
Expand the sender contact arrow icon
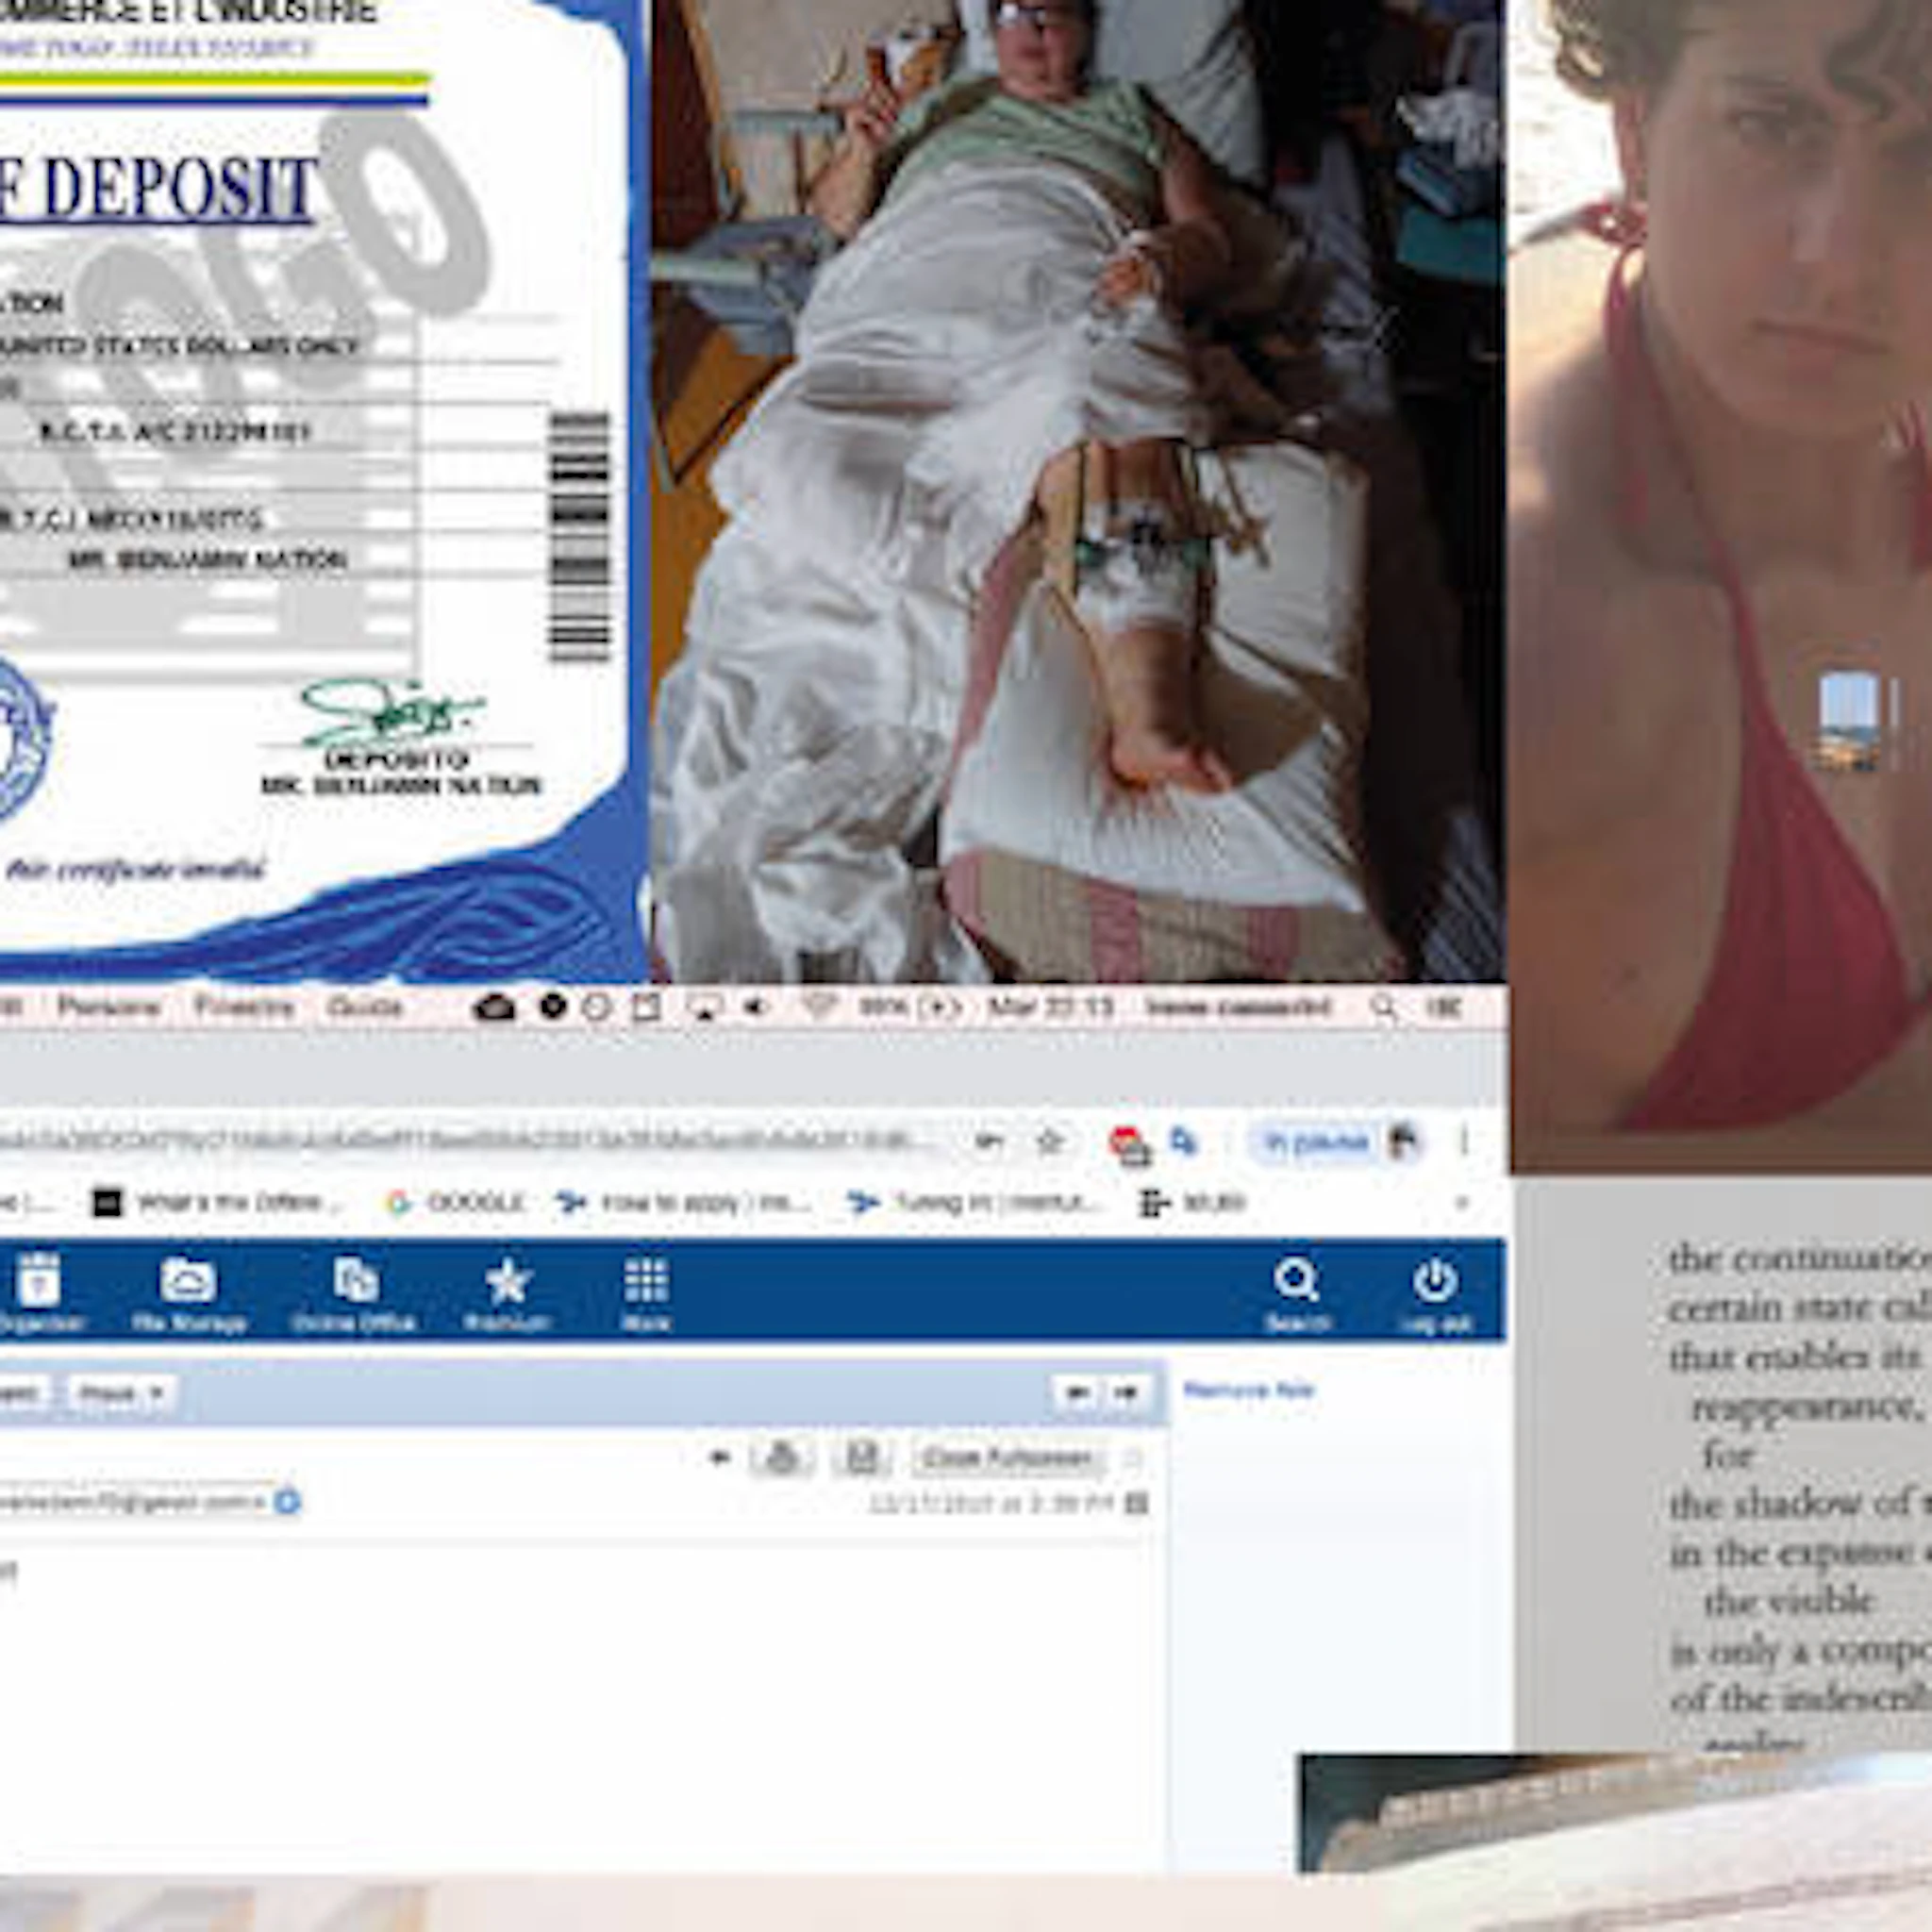pyautogui.click(x=287, y=1502)
